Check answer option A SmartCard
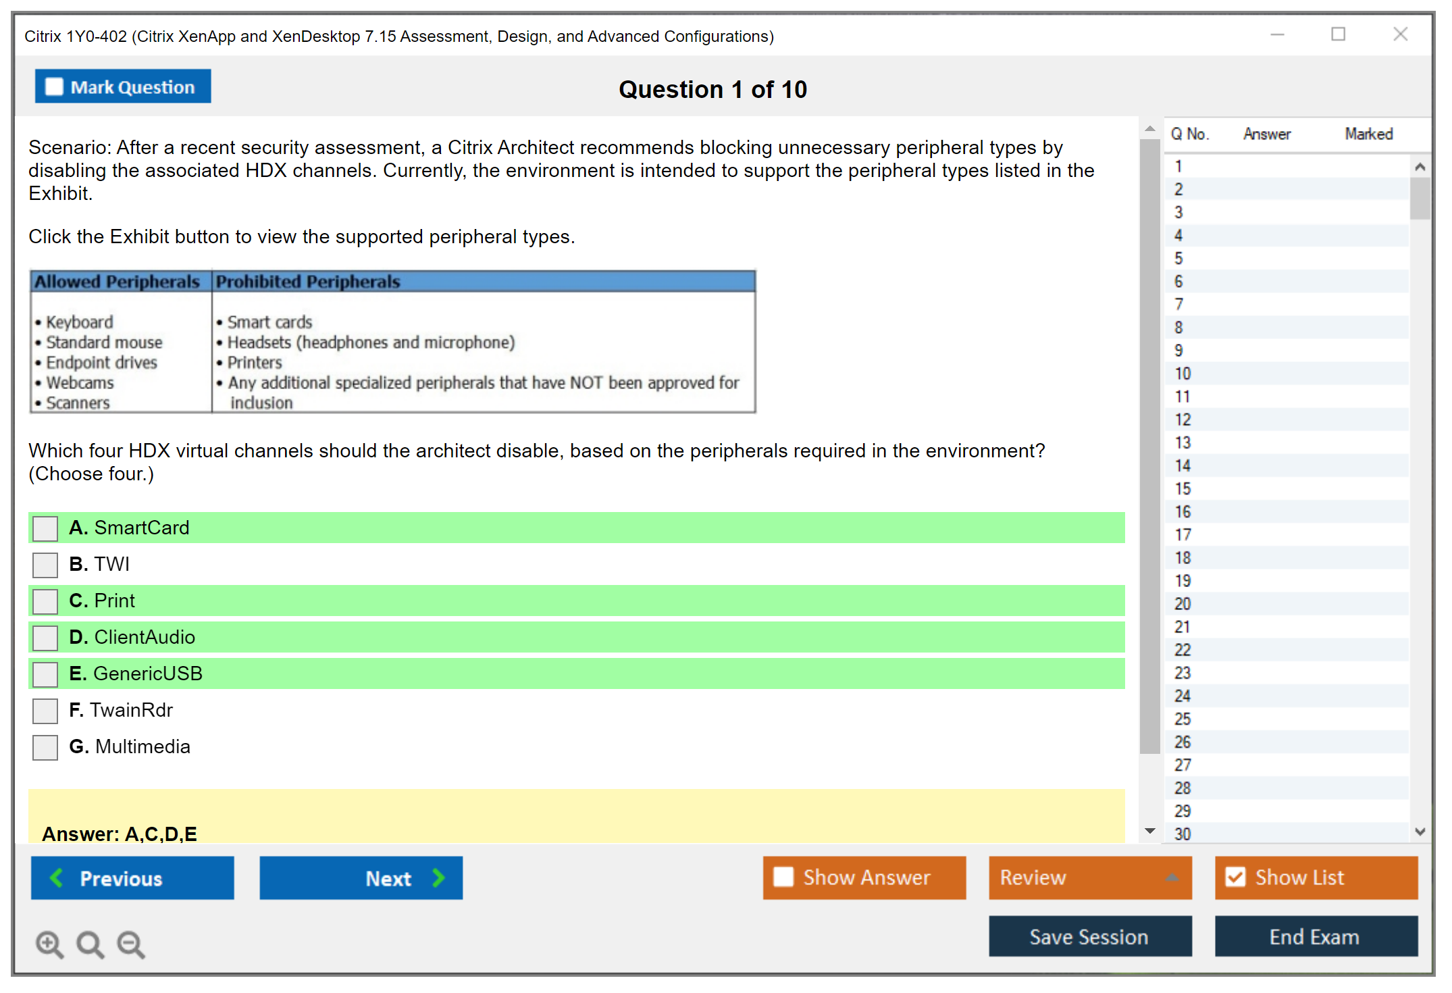Screen dimensions: 1452x993 (45, 528)
